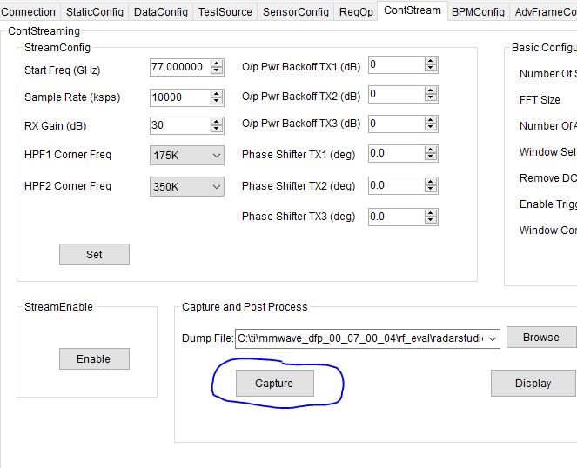Viewport: 577px width, 468px height.
Task: Select the RegOp tab
Action: click(x=356, y=11)
